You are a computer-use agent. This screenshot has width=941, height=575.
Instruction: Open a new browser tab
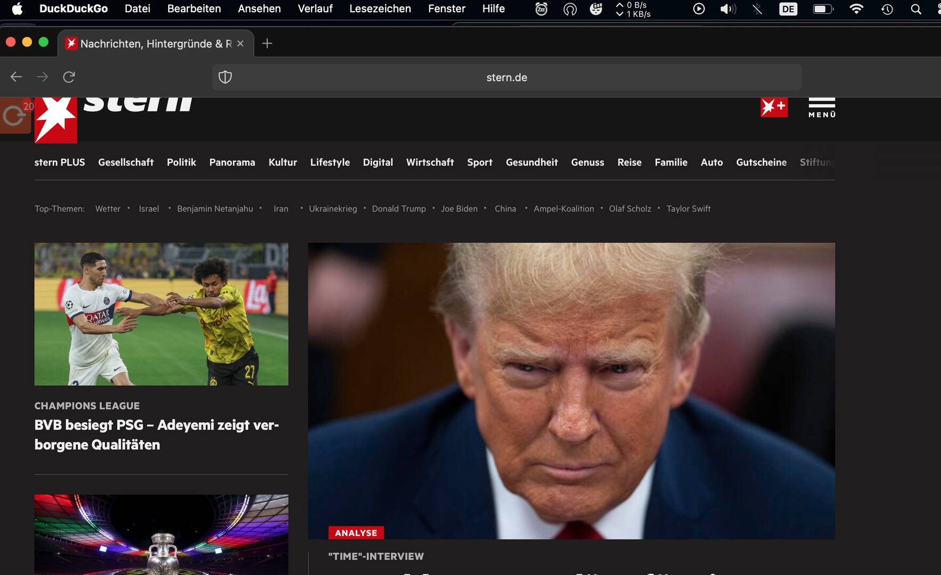[x=267, y=44]
